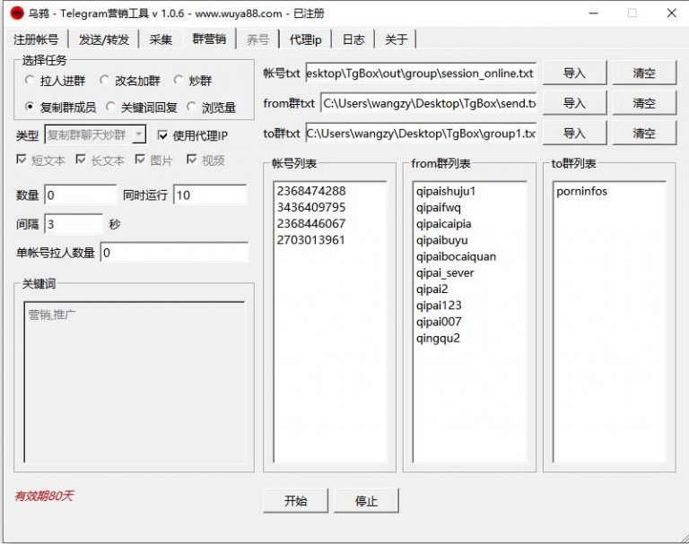Viewport: 689px width, 544px height.
Task: Maximize the 乌鸦 Telegram tool window
Action: 632,13
